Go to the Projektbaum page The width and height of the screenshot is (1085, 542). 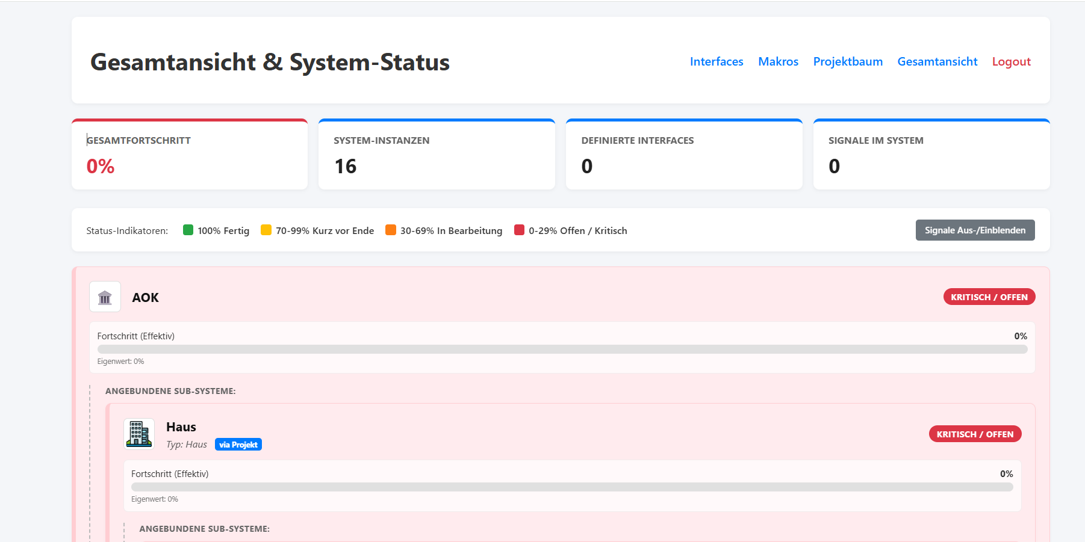point(848,61)
